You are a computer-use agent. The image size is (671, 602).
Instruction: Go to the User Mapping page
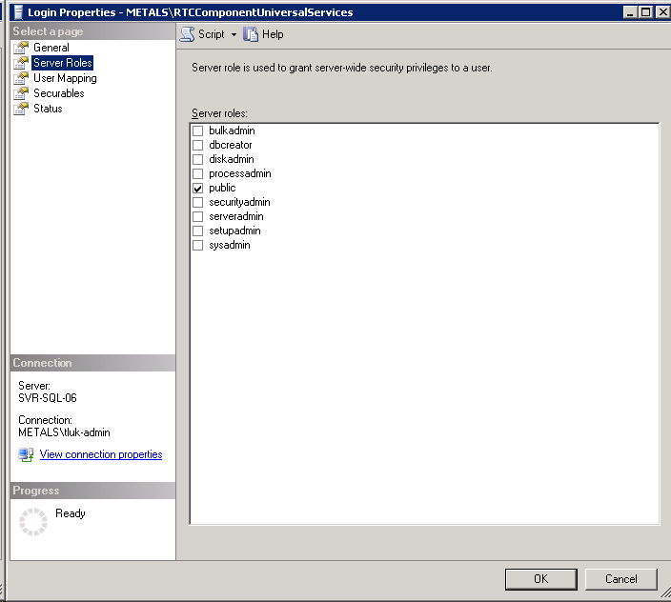coord(65,78)
